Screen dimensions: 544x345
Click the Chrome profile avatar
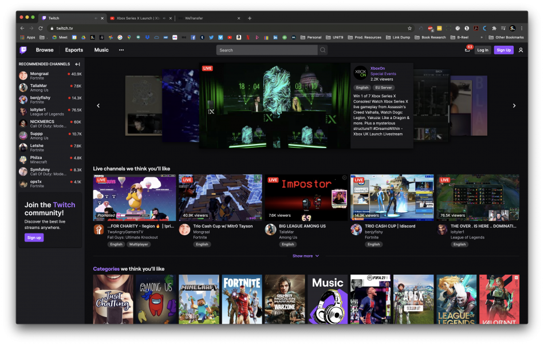coord(513,28)
